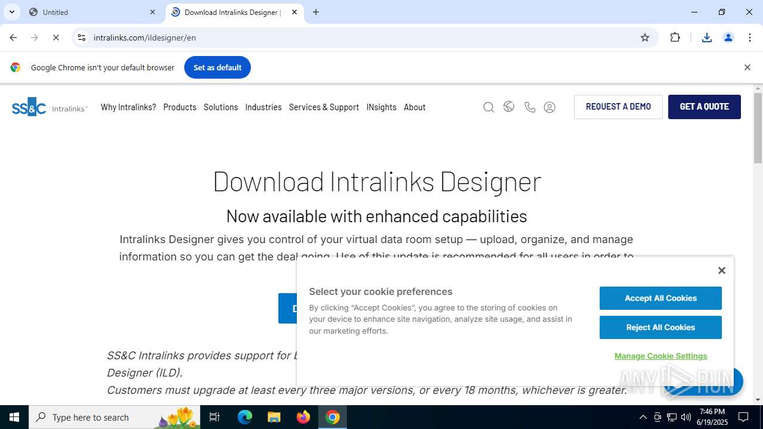Open the Windows Start menu
Viewport: 763px width, 429px height.
click(x=14, y=417)
